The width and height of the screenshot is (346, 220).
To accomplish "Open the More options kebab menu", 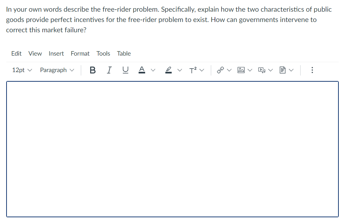I will (x=312, y=70).
